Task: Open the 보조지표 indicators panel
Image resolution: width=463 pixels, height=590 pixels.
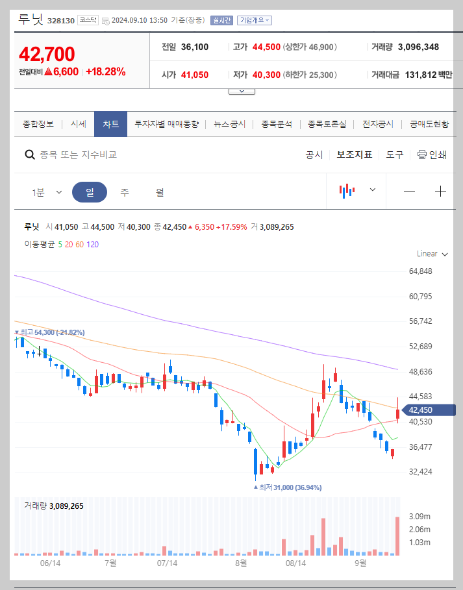Action: click(353, 154)
